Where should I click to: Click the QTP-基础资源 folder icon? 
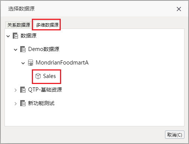pyautogui.click(x=23, y=90)
